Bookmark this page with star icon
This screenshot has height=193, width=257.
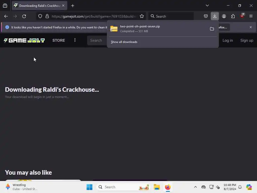[142, 16]
